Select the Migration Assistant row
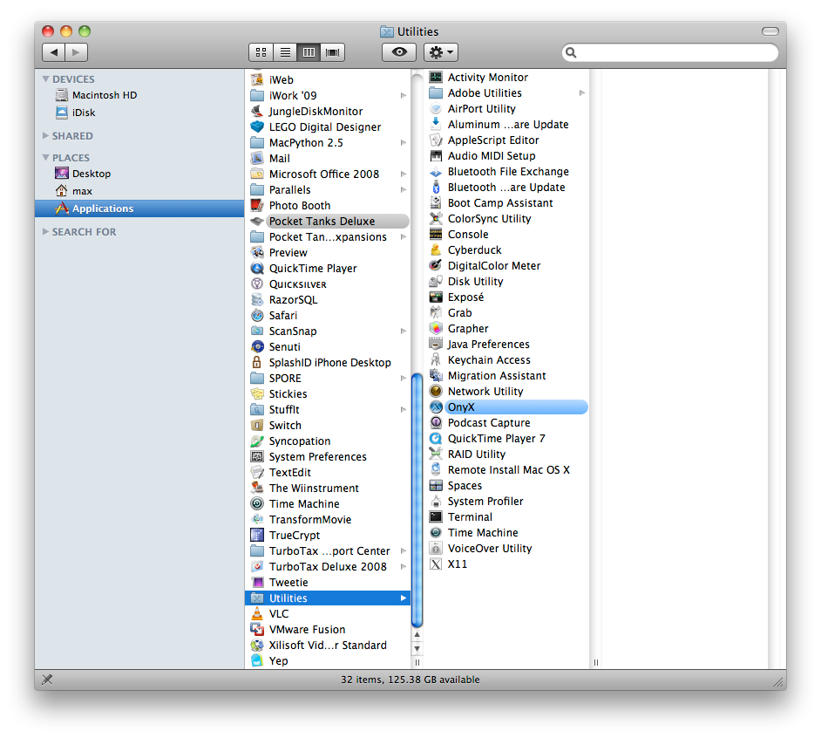 coord(507,375)
